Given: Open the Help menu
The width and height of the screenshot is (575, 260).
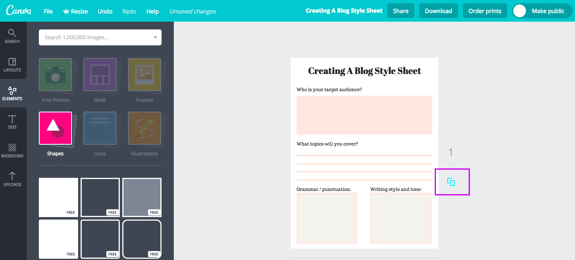Looking at the screenshot, I should pyautogui.click(x=153, y=11).
